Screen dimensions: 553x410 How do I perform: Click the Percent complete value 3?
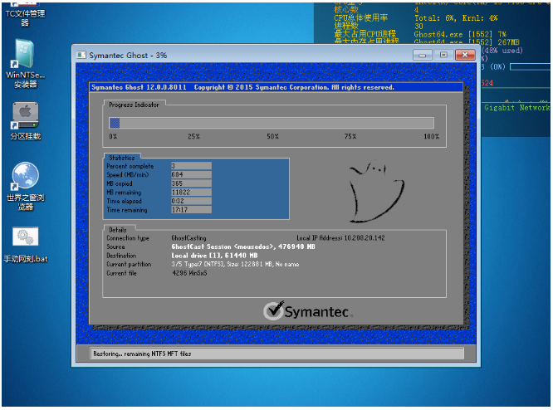(191, 166)
